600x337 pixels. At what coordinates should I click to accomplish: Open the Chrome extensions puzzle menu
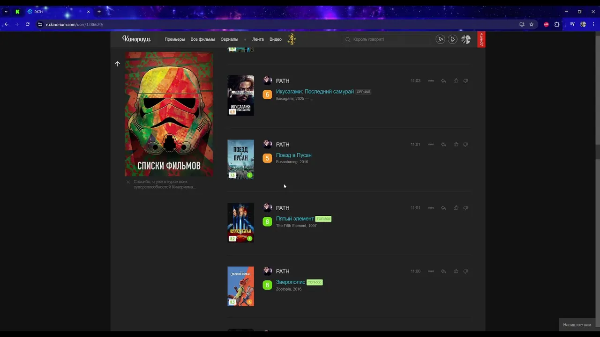click(557, 24)
